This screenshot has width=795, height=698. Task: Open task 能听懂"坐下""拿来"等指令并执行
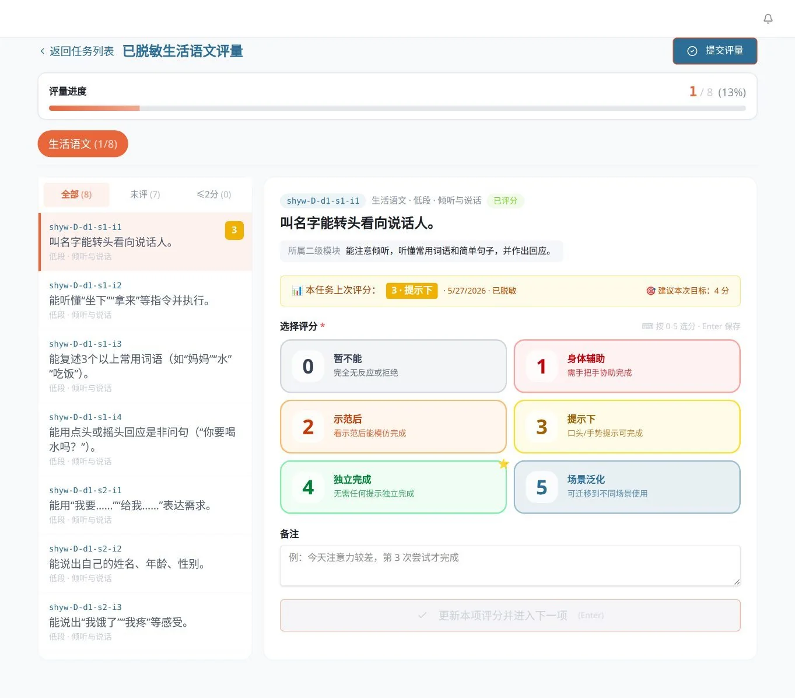145,300
